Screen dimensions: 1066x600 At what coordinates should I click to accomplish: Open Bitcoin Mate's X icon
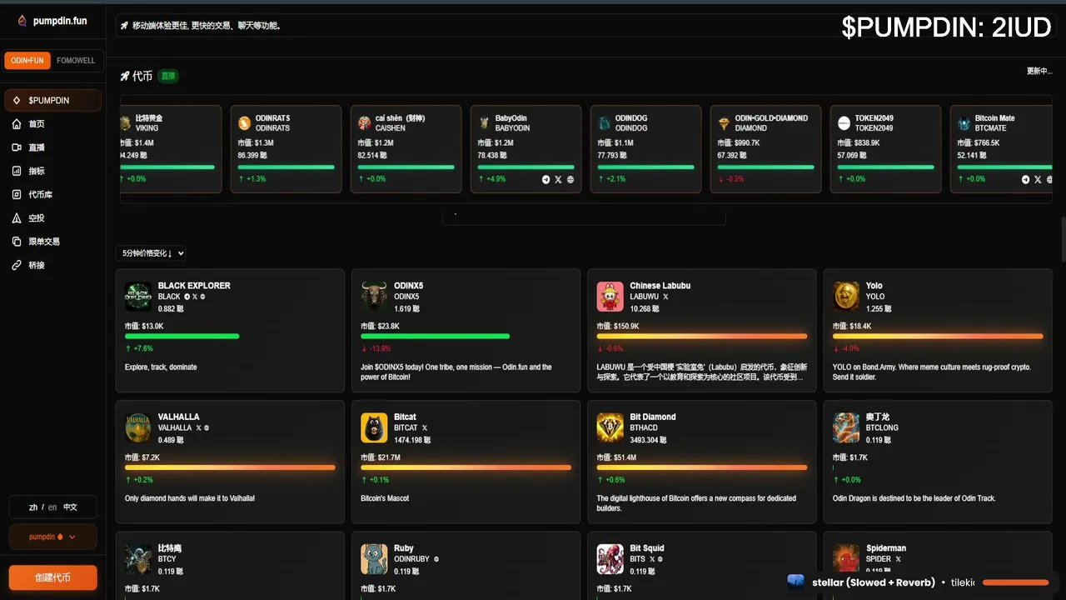click(x=1038, y=179)
